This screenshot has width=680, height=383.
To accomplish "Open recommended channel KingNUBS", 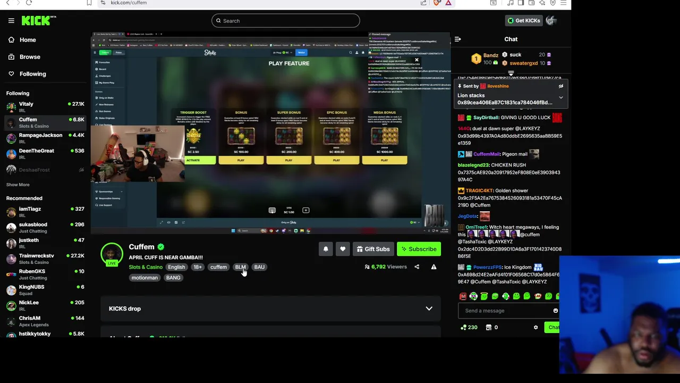I will pyautogui.click(x=45, y=289).
